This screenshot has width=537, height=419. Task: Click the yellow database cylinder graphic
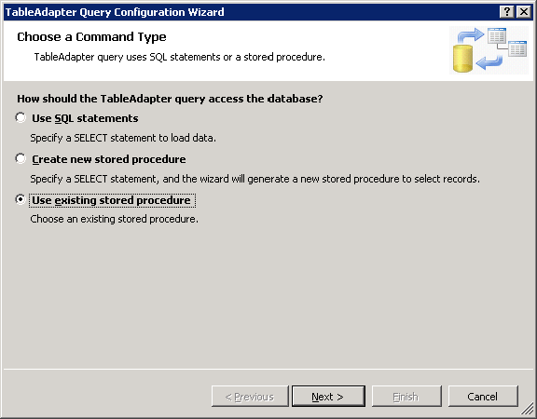point(462,59)
